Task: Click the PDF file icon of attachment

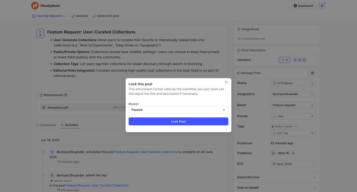Action: pyautogui.click(x=44, y=108)
